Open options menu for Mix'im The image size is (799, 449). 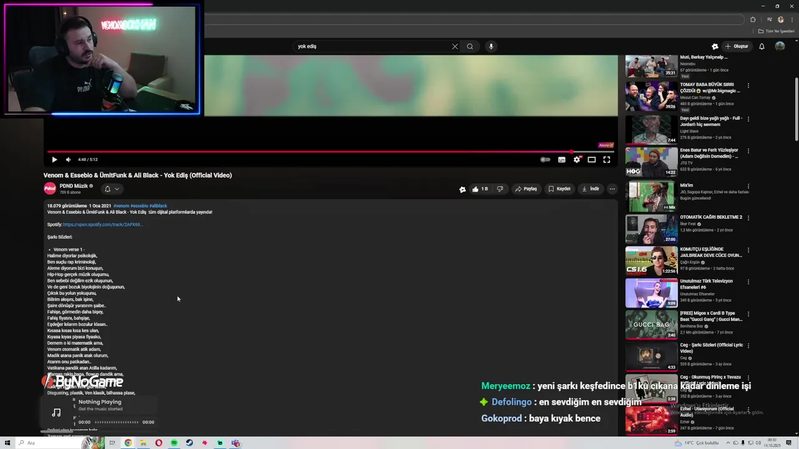748,186
